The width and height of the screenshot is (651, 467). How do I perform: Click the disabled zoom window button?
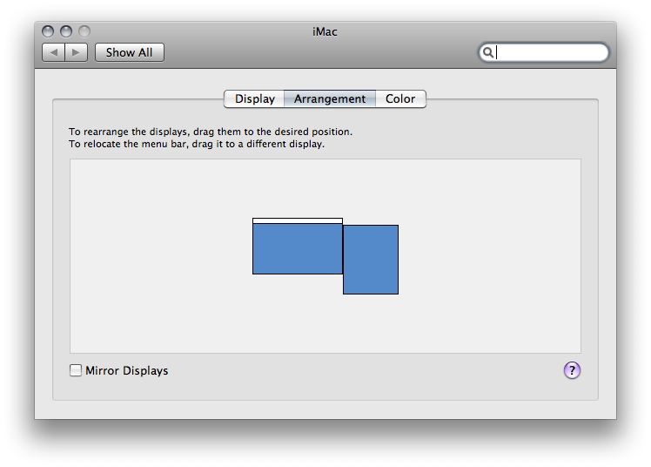84,31
